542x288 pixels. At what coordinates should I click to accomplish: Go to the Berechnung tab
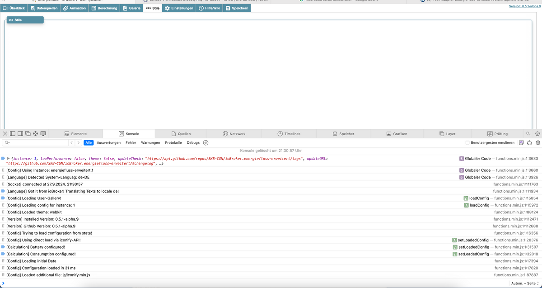pos(104,8)
